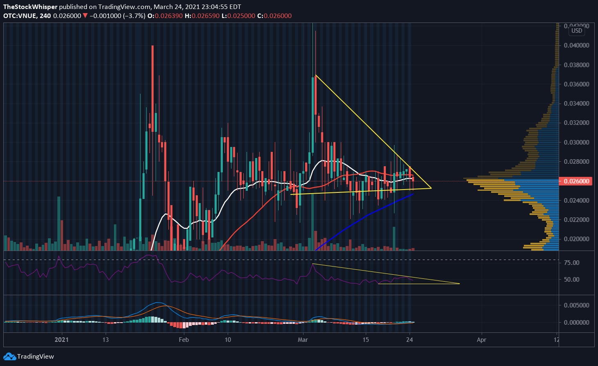Image resolution: width=598 pixels, height=366 pixels.
Task: Click the TradingView cloud logo icon
Action: tap(9, 357)
